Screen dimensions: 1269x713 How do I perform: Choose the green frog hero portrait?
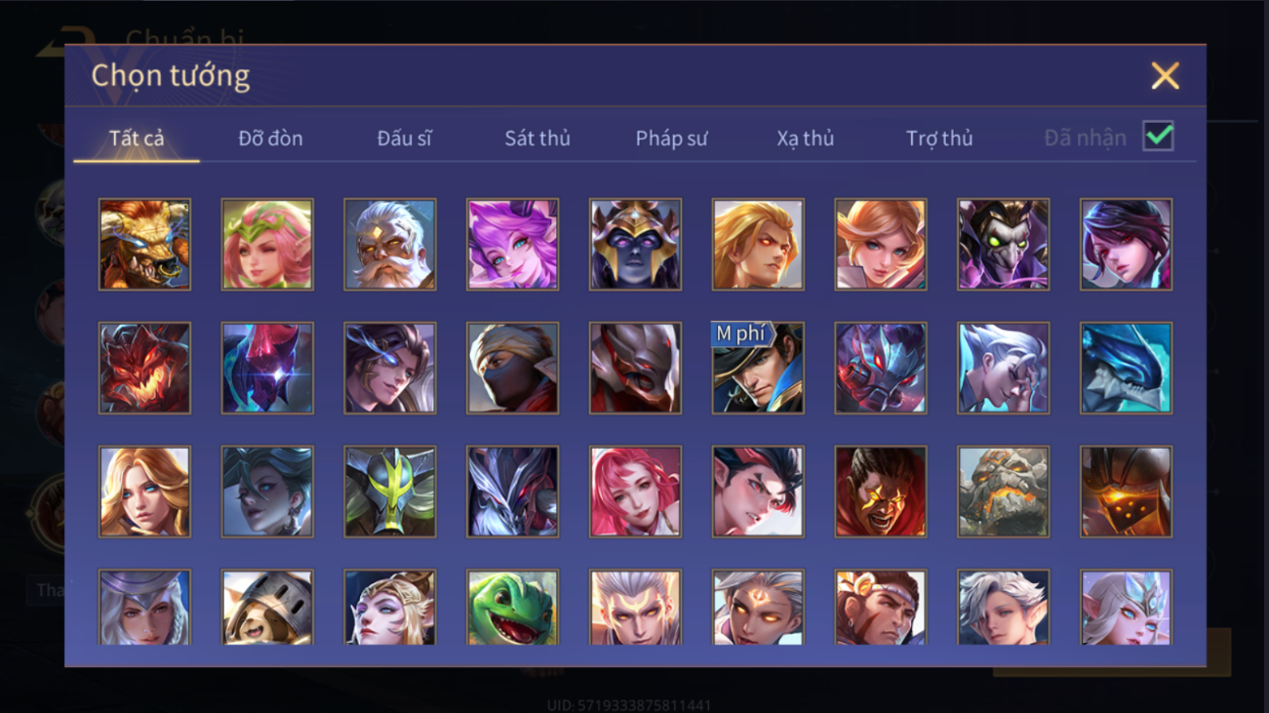click(512, 609)
